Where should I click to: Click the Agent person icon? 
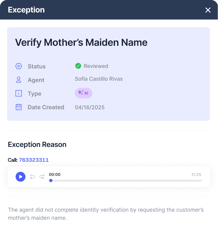(x=19, y=80)
